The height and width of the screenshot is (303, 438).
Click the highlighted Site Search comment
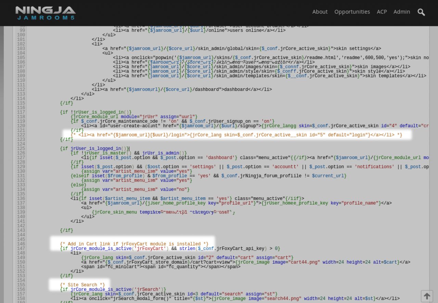pos(82,285)
